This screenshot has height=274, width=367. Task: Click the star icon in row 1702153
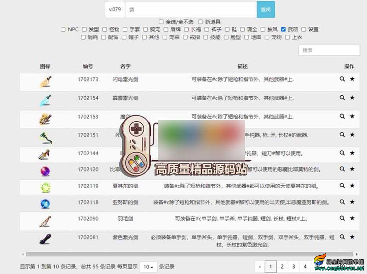[352, 116]
